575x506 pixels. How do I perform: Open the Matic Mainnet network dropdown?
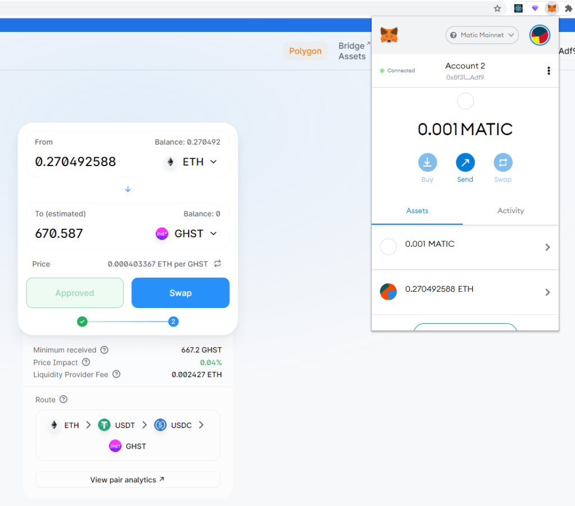[x=482, y=35]
